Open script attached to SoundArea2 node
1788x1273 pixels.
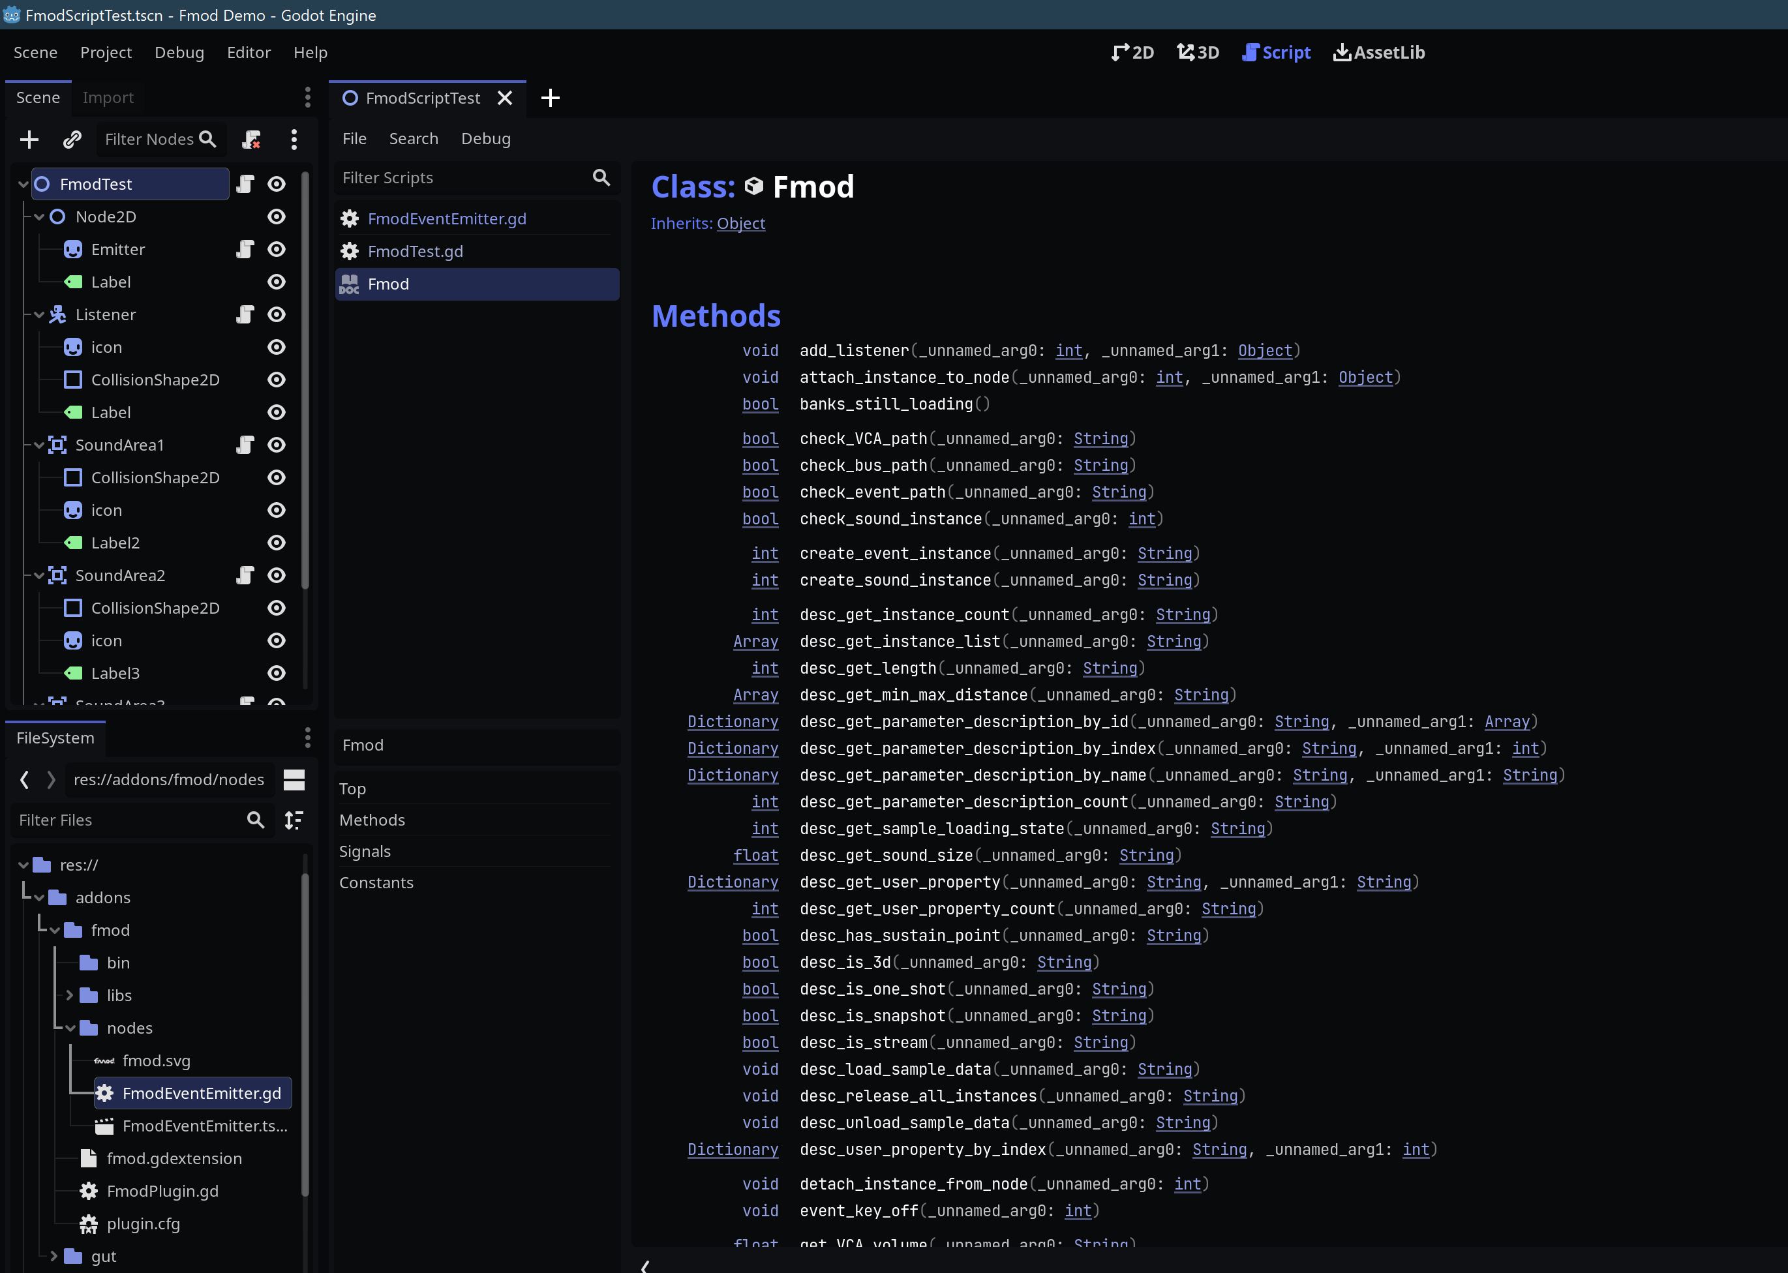pyautogui.click(x=245, y=575)
